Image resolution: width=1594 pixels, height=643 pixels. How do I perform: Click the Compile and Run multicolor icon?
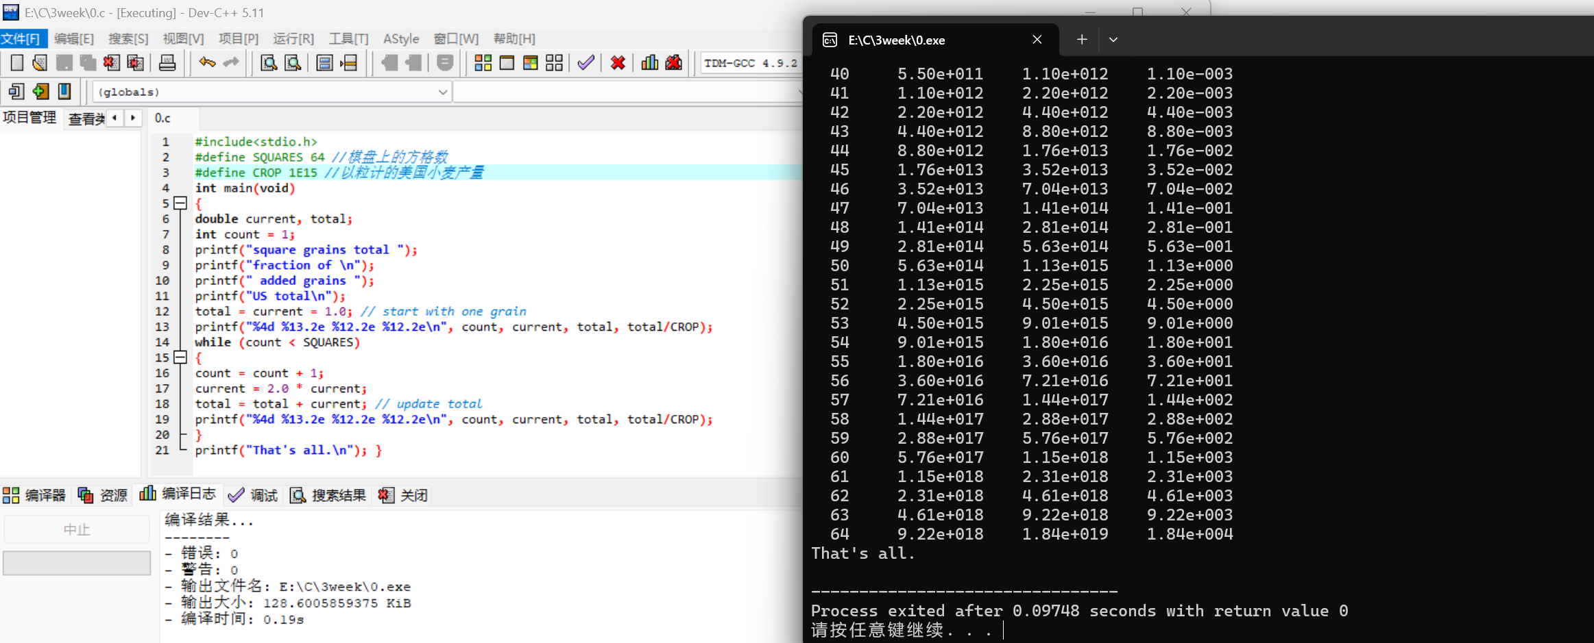pos(531,63)
